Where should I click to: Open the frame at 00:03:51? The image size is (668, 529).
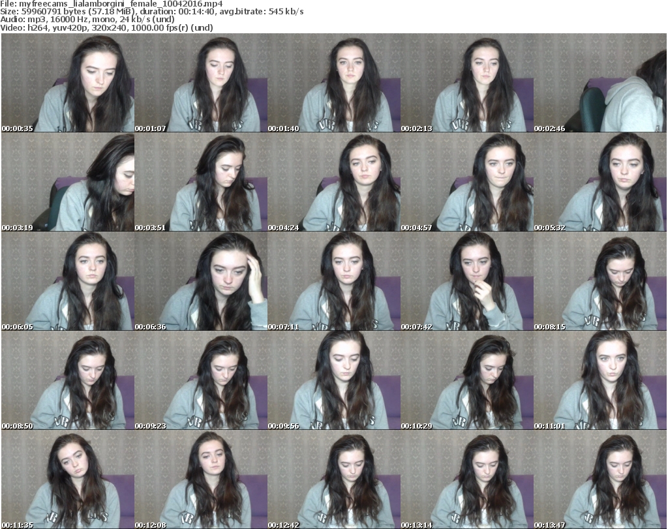coord(201,182)
